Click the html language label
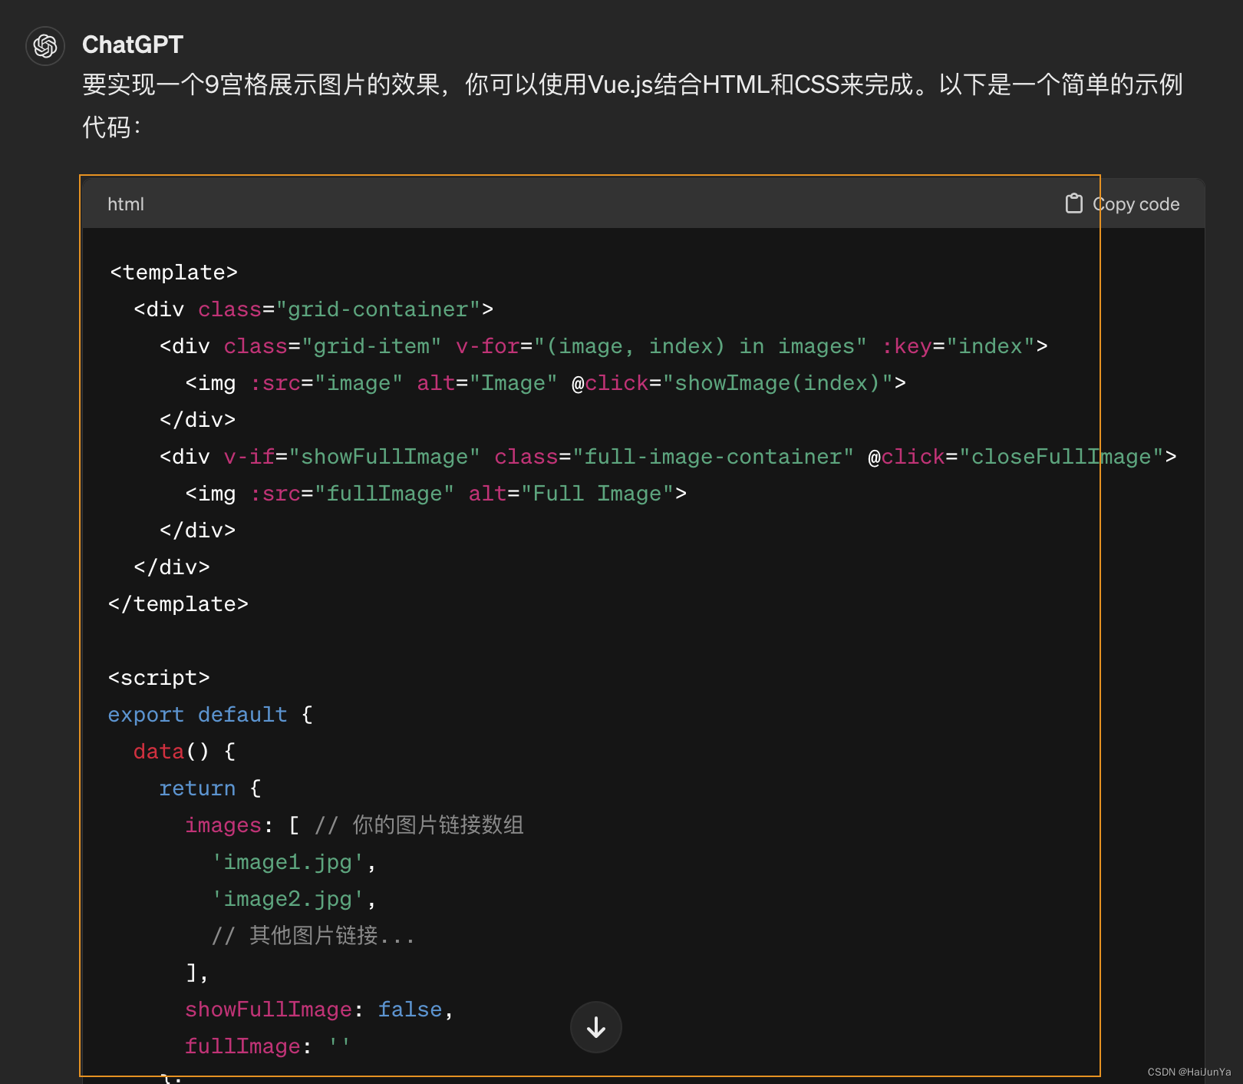This screenshot has width=1243, height=1084. click(126, 204)
